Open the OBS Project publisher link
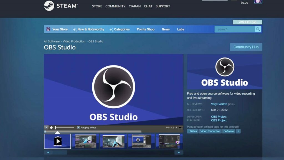This screenshot has width=284, height=160. tap(219, 121)
